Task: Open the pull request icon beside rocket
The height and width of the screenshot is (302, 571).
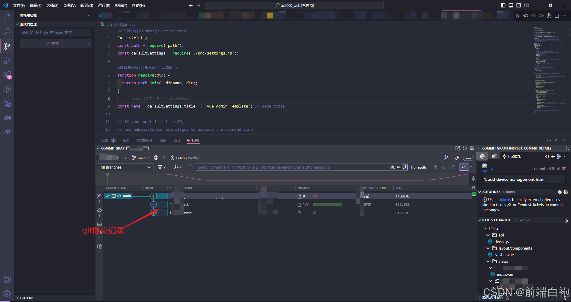Action: [447, 158]
